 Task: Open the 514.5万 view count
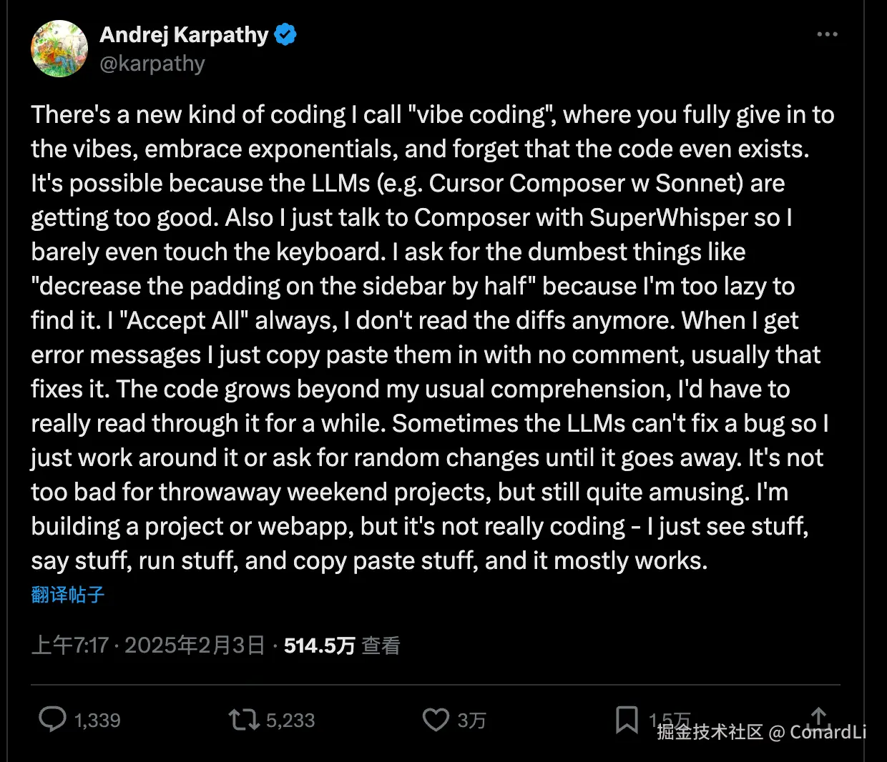click(x=319, y=645)
